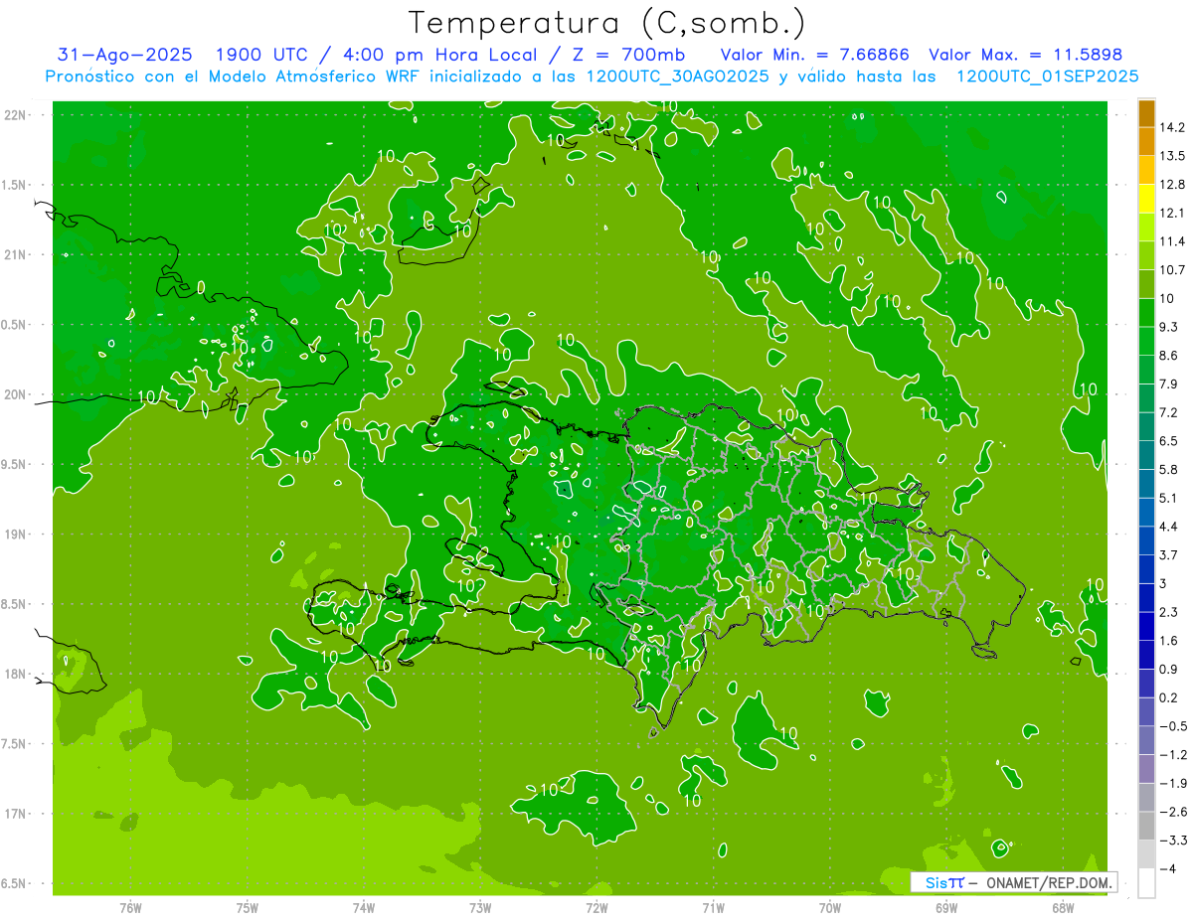The height and width of the screenshot is (921, 1193).
Task: Click the "18N" latitude label
Action: click(17, 675)
